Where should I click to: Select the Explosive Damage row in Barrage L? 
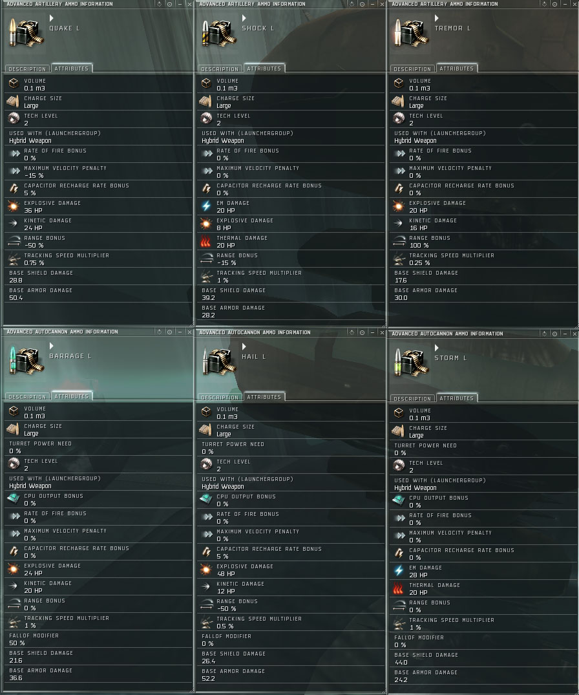click(98, 569)
